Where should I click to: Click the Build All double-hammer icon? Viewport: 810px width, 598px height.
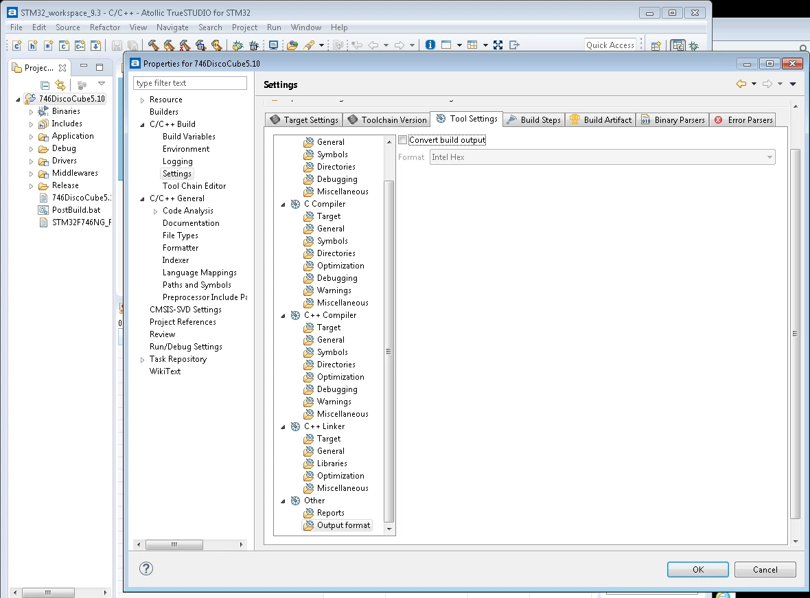tap(169, 45)
